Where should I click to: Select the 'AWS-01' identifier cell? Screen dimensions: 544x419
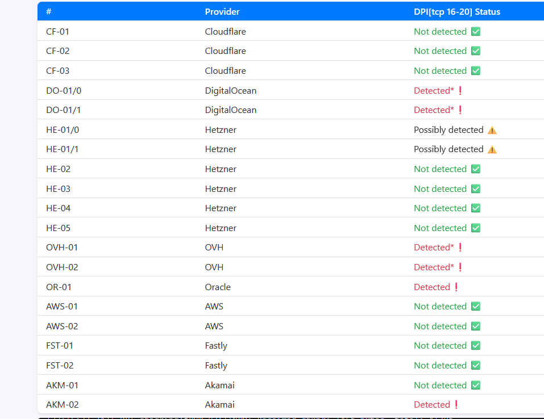[x=62, y=307]
